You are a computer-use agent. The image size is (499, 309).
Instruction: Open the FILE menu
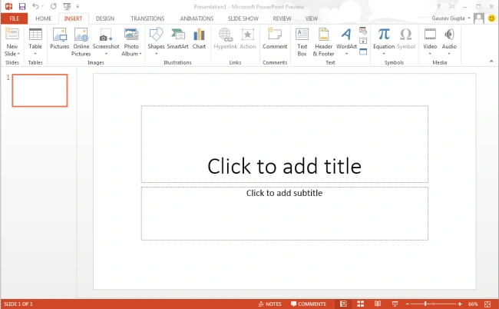coord(15,18)
